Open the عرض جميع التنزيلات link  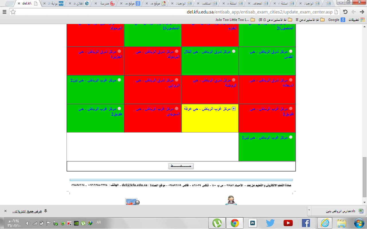coord(27,211)
